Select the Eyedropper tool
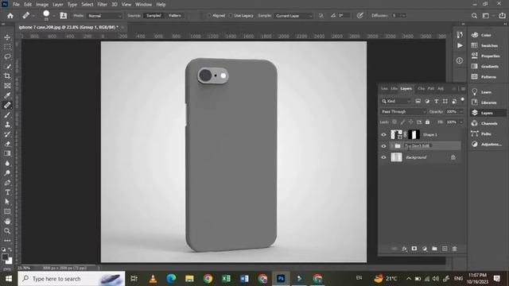This screenshot has height=286, width=509. pyautogui.click(x=7, y=95)
